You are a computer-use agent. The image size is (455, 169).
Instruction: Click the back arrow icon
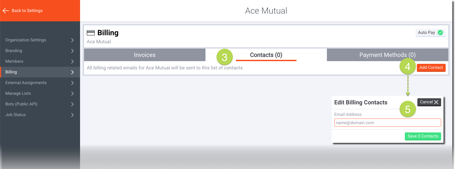(6, 11)
